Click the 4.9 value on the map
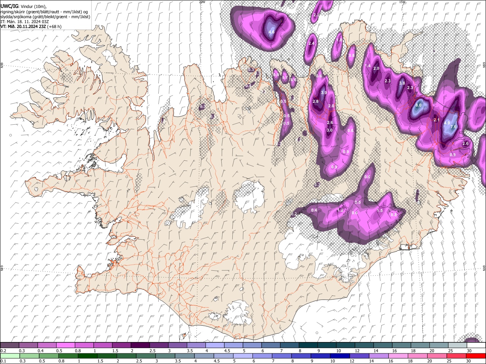The height and width of the screenshot is (364, 486). pos(447,123)
